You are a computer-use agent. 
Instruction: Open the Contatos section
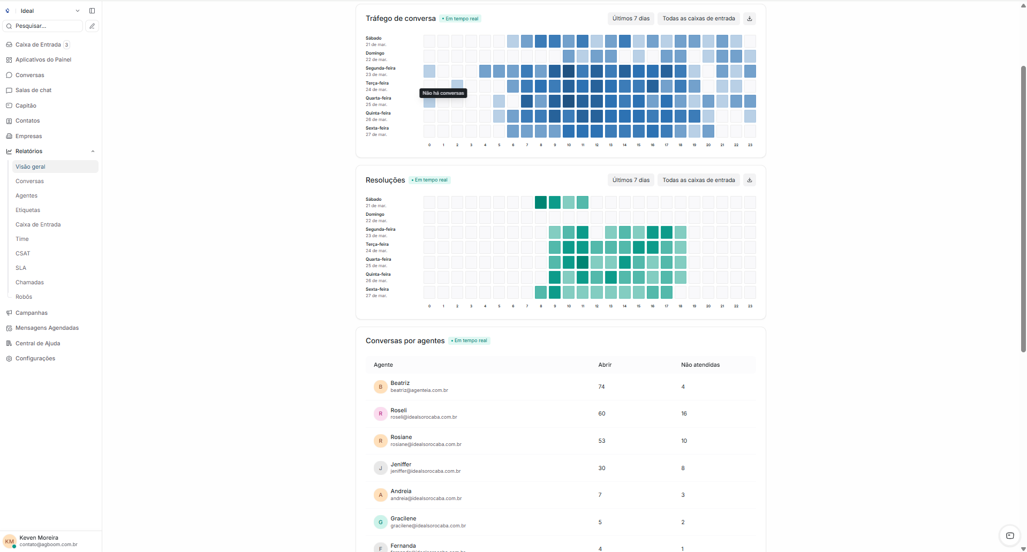(x=28, y=120)
